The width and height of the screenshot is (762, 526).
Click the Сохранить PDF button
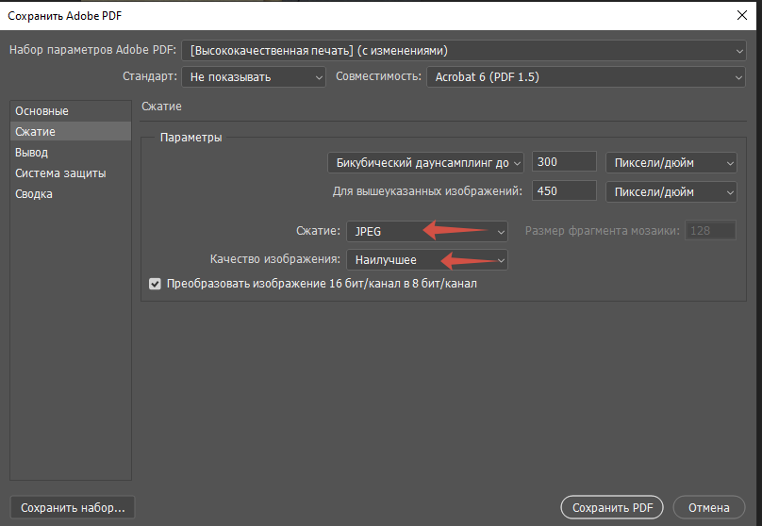612,507
